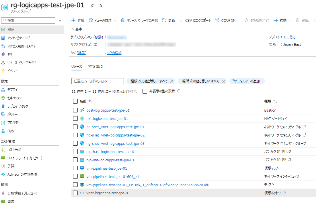Screen dimensions: 316x204
Task: Open コスト分析 in the sidebar
Action: pos(14,150)
